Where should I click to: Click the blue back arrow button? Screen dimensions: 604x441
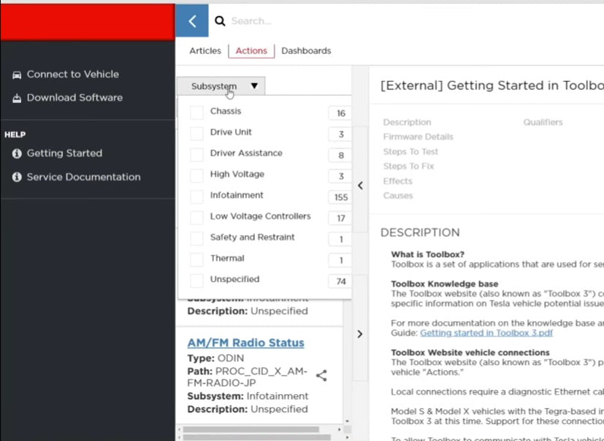point(192,20)
